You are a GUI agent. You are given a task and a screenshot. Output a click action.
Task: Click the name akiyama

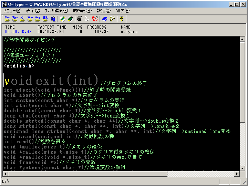tap(129, 32)
